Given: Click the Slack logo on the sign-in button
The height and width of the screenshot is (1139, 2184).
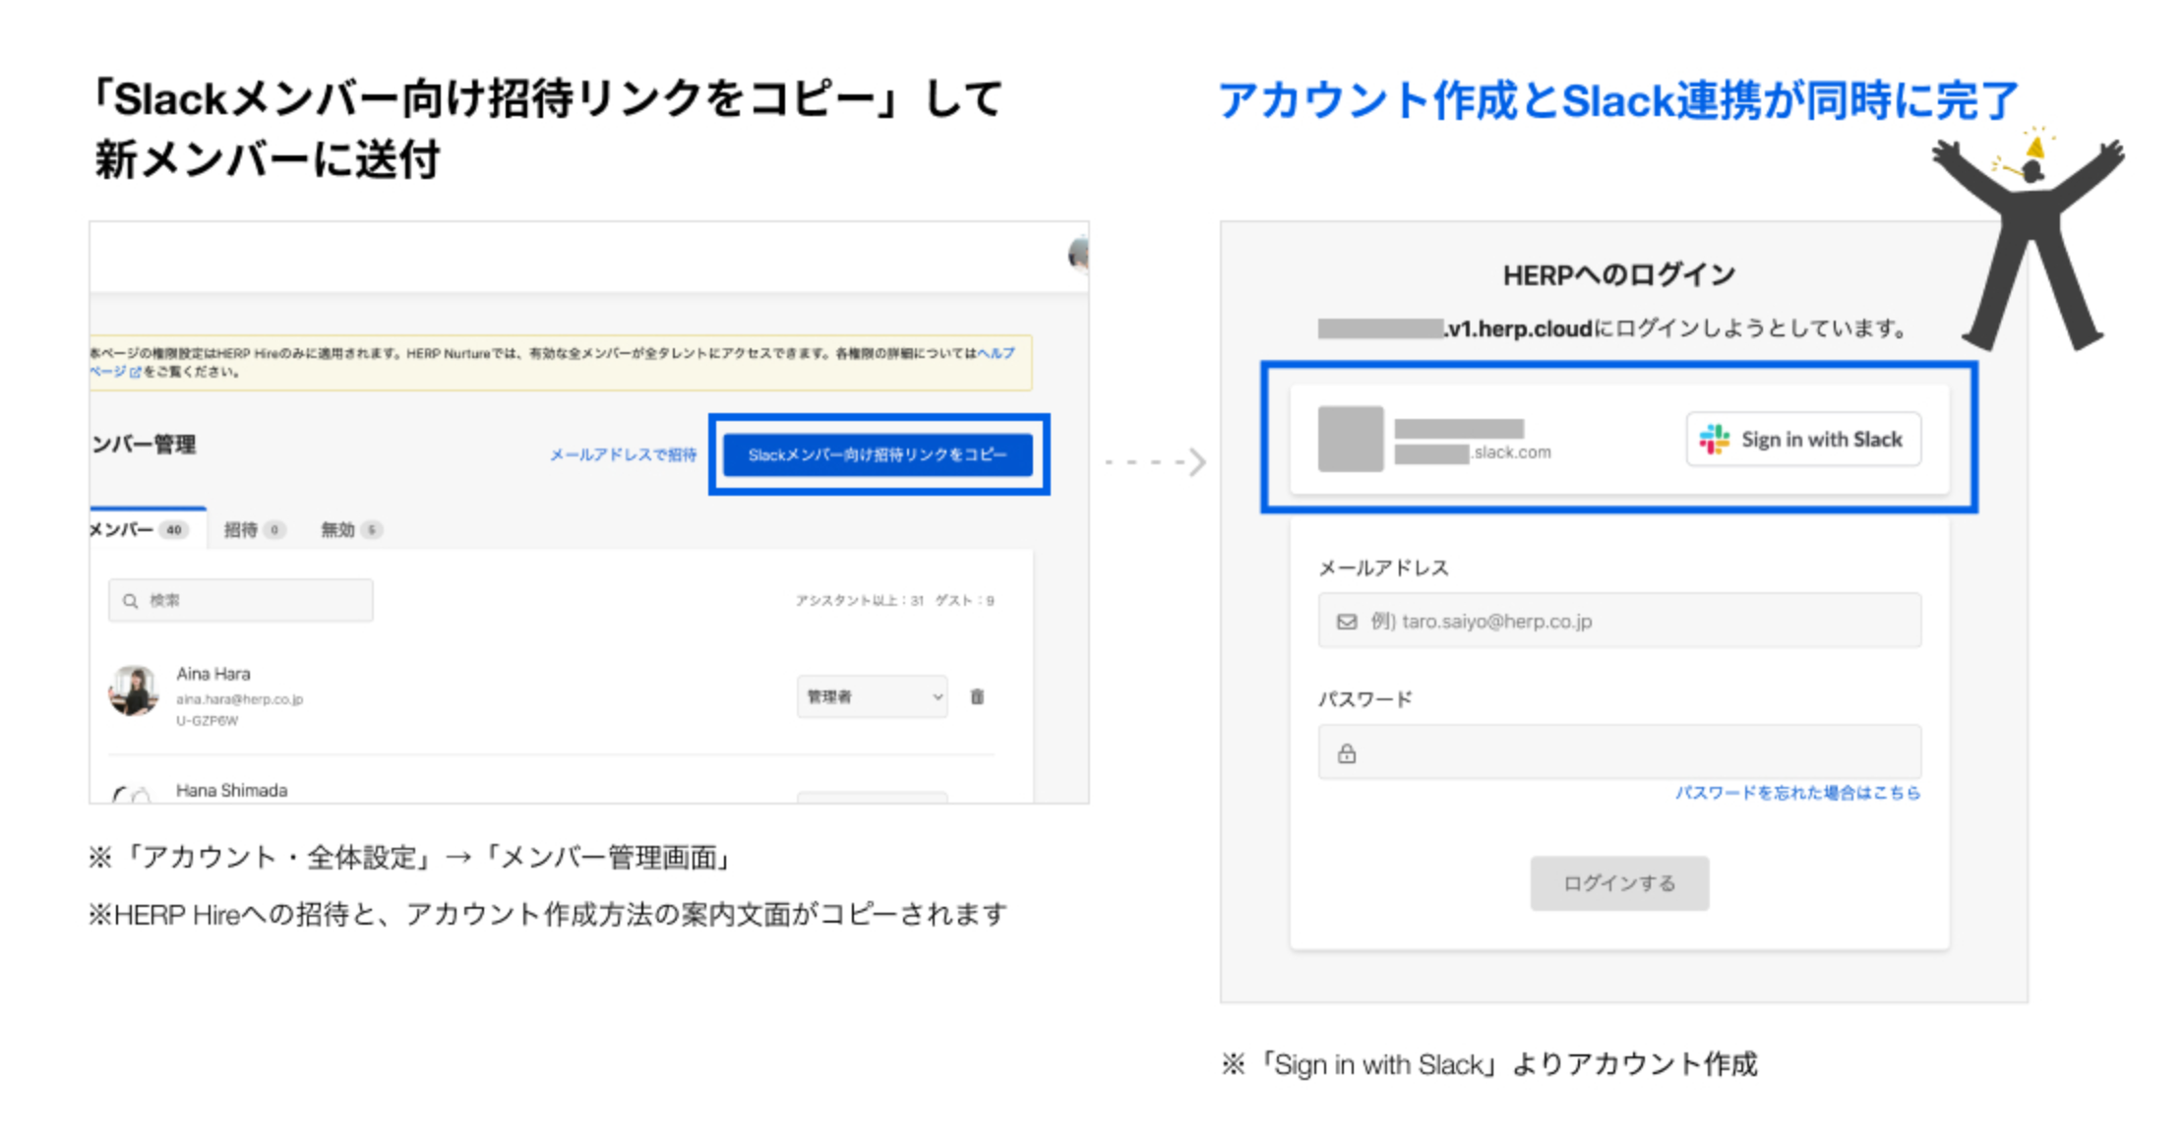Looking at the screenshot, I should point(1714,440).
